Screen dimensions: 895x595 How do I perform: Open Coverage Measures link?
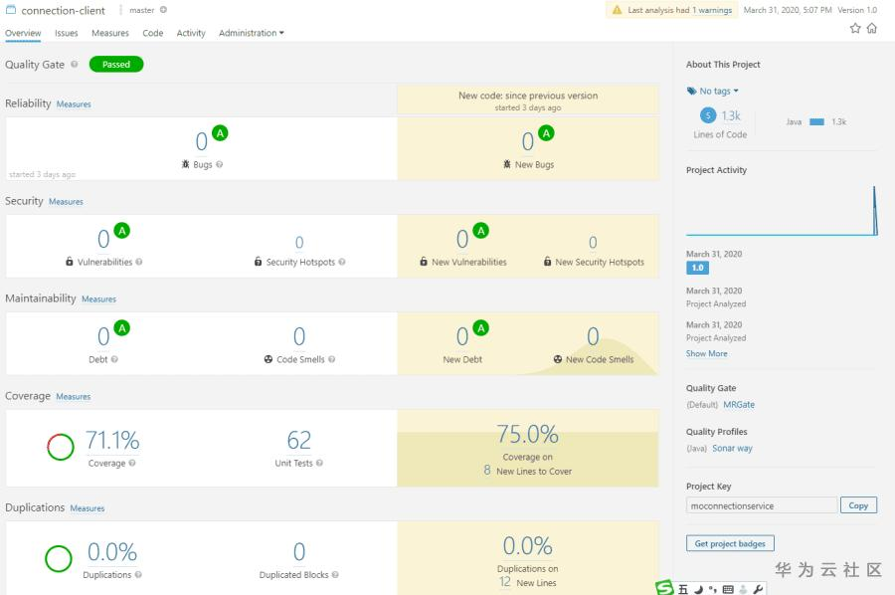tap(73, 397)
